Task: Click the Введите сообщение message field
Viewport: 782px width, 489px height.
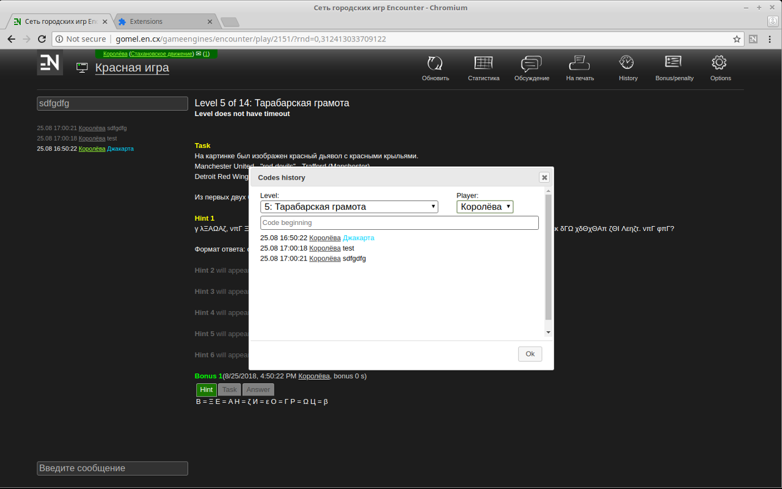Action: (112, 468)
